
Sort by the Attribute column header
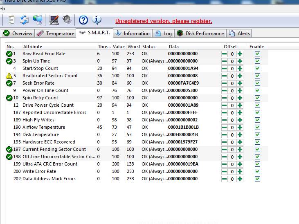pyautogui.click(x=59, y=47)
